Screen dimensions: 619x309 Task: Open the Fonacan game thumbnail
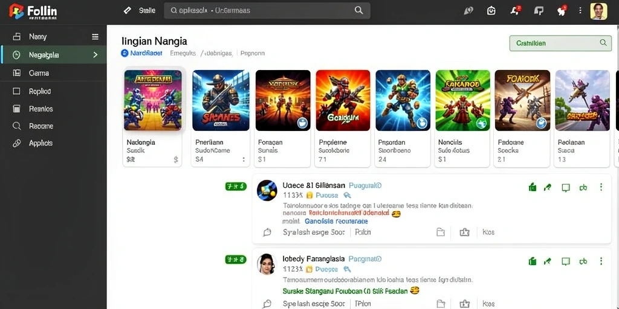tap(283, 100)
